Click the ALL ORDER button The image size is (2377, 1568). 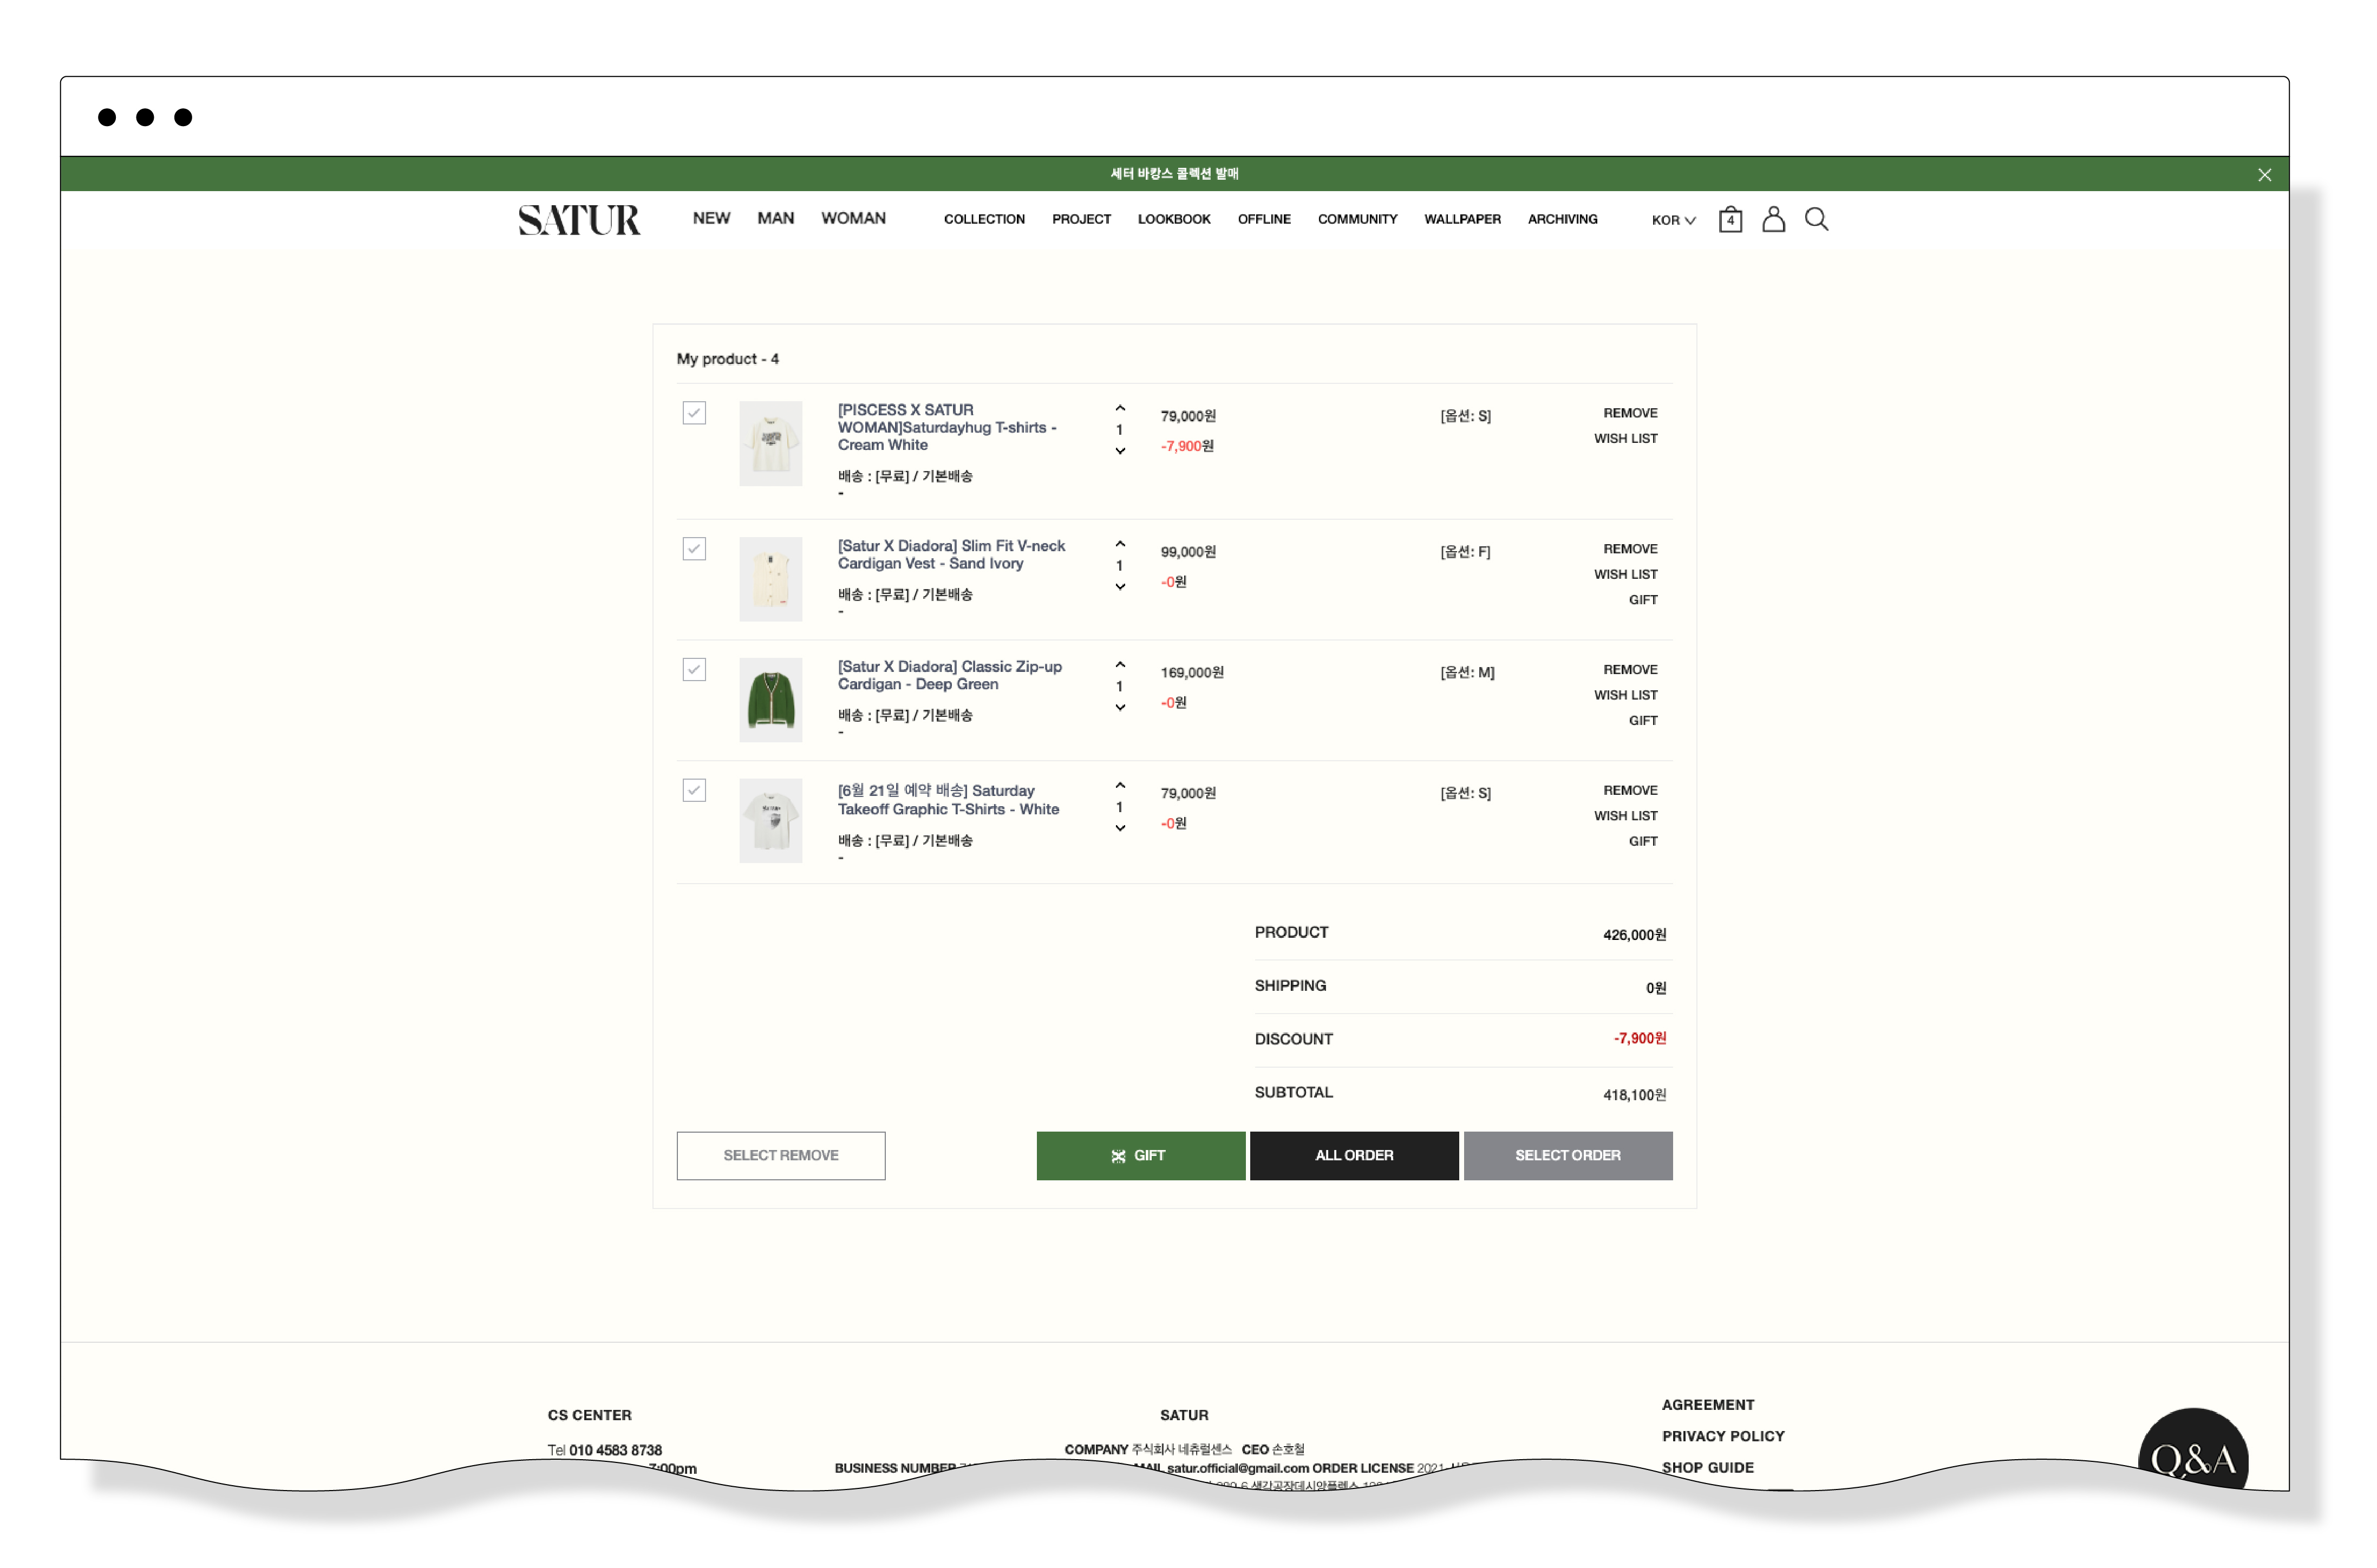(1353, 1155)
